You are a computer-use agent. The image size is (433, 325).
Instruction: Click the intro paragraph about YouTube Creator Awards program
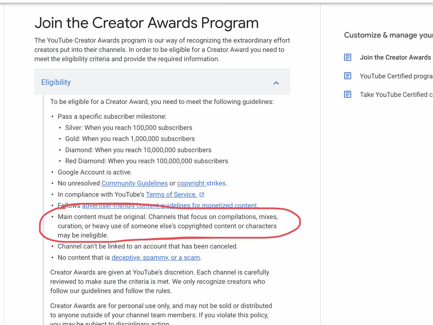[x=162, y=49]
